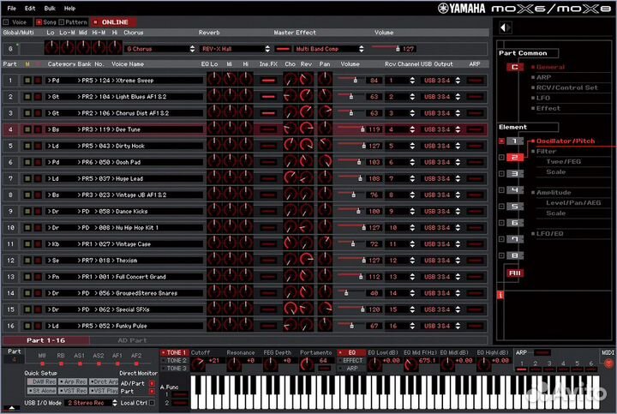Select Element 1 button

515,141
